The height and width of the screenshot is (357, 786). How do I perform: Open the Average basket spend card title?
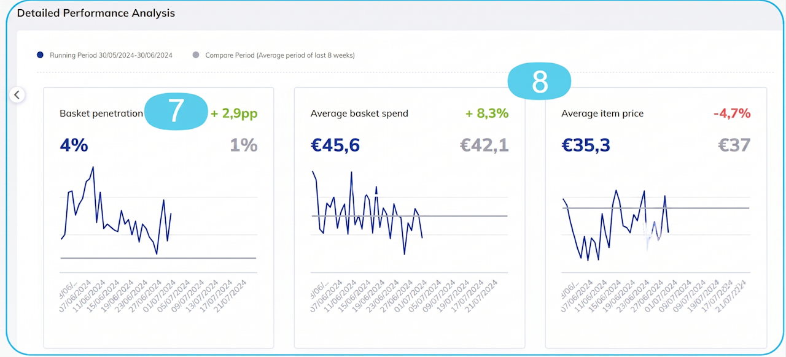click(359, 113)
